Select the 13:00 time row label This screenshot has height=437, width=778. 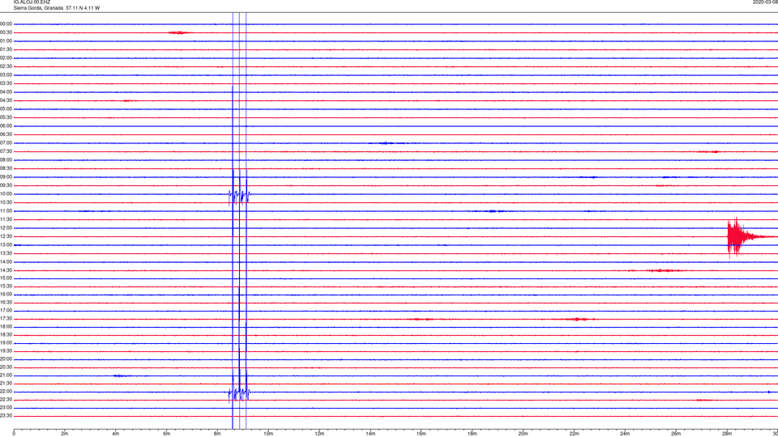[x=6, y=244]
